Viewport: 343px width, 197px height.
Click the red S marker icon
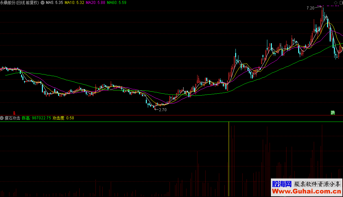(x=14, y=113)
